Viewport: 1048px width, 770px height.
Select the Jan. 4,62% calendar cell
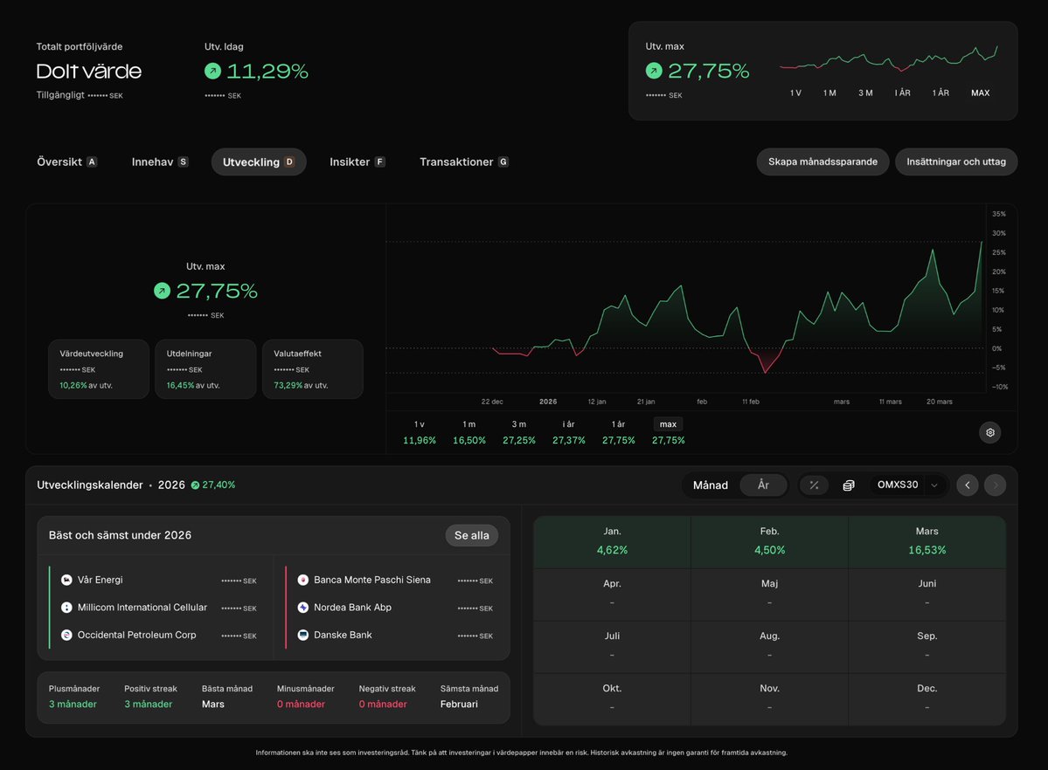click(x=612, y=541)
